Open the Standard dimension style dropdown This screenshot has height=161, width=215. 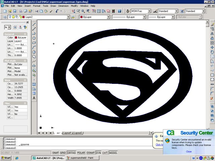click(x=176, y=11)
